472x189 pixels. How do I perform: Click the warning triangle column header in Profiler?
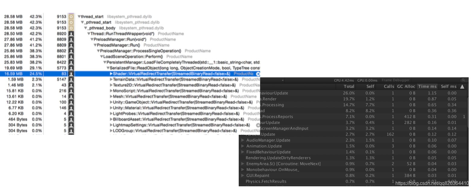(x=462, y=86)
